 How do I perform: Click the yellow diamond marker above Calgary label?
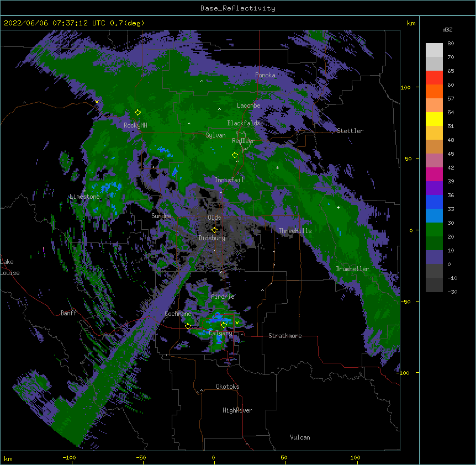click(224, 325)
